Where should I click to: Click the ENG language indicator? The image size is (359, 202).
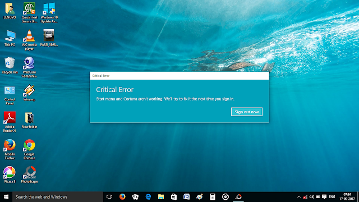pos(332,197)
